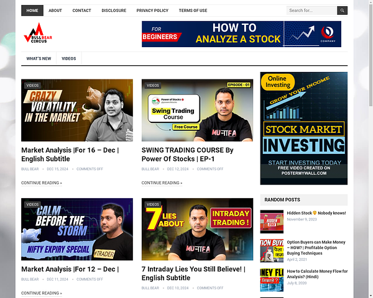Click Continue Reading under Swing Trading Course
Viewport: 373px width, 298px height.
click(x=162, y=183)
